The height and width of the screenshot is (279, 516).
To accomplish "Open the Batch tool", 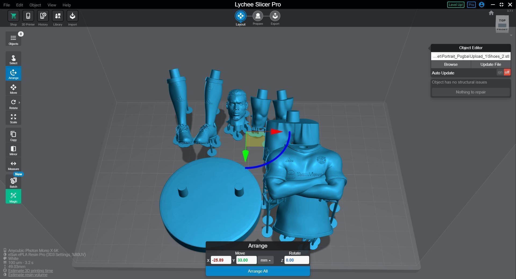I will (13, 182).
